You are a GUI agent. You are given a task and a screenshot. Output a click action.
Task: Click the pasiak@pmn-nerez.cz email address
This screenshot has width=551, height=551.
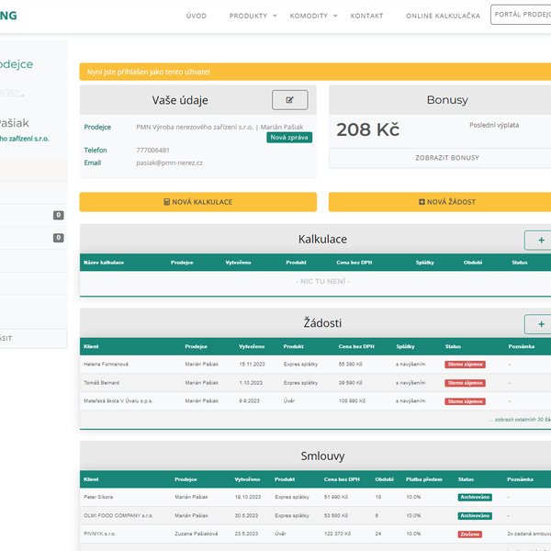169,163
